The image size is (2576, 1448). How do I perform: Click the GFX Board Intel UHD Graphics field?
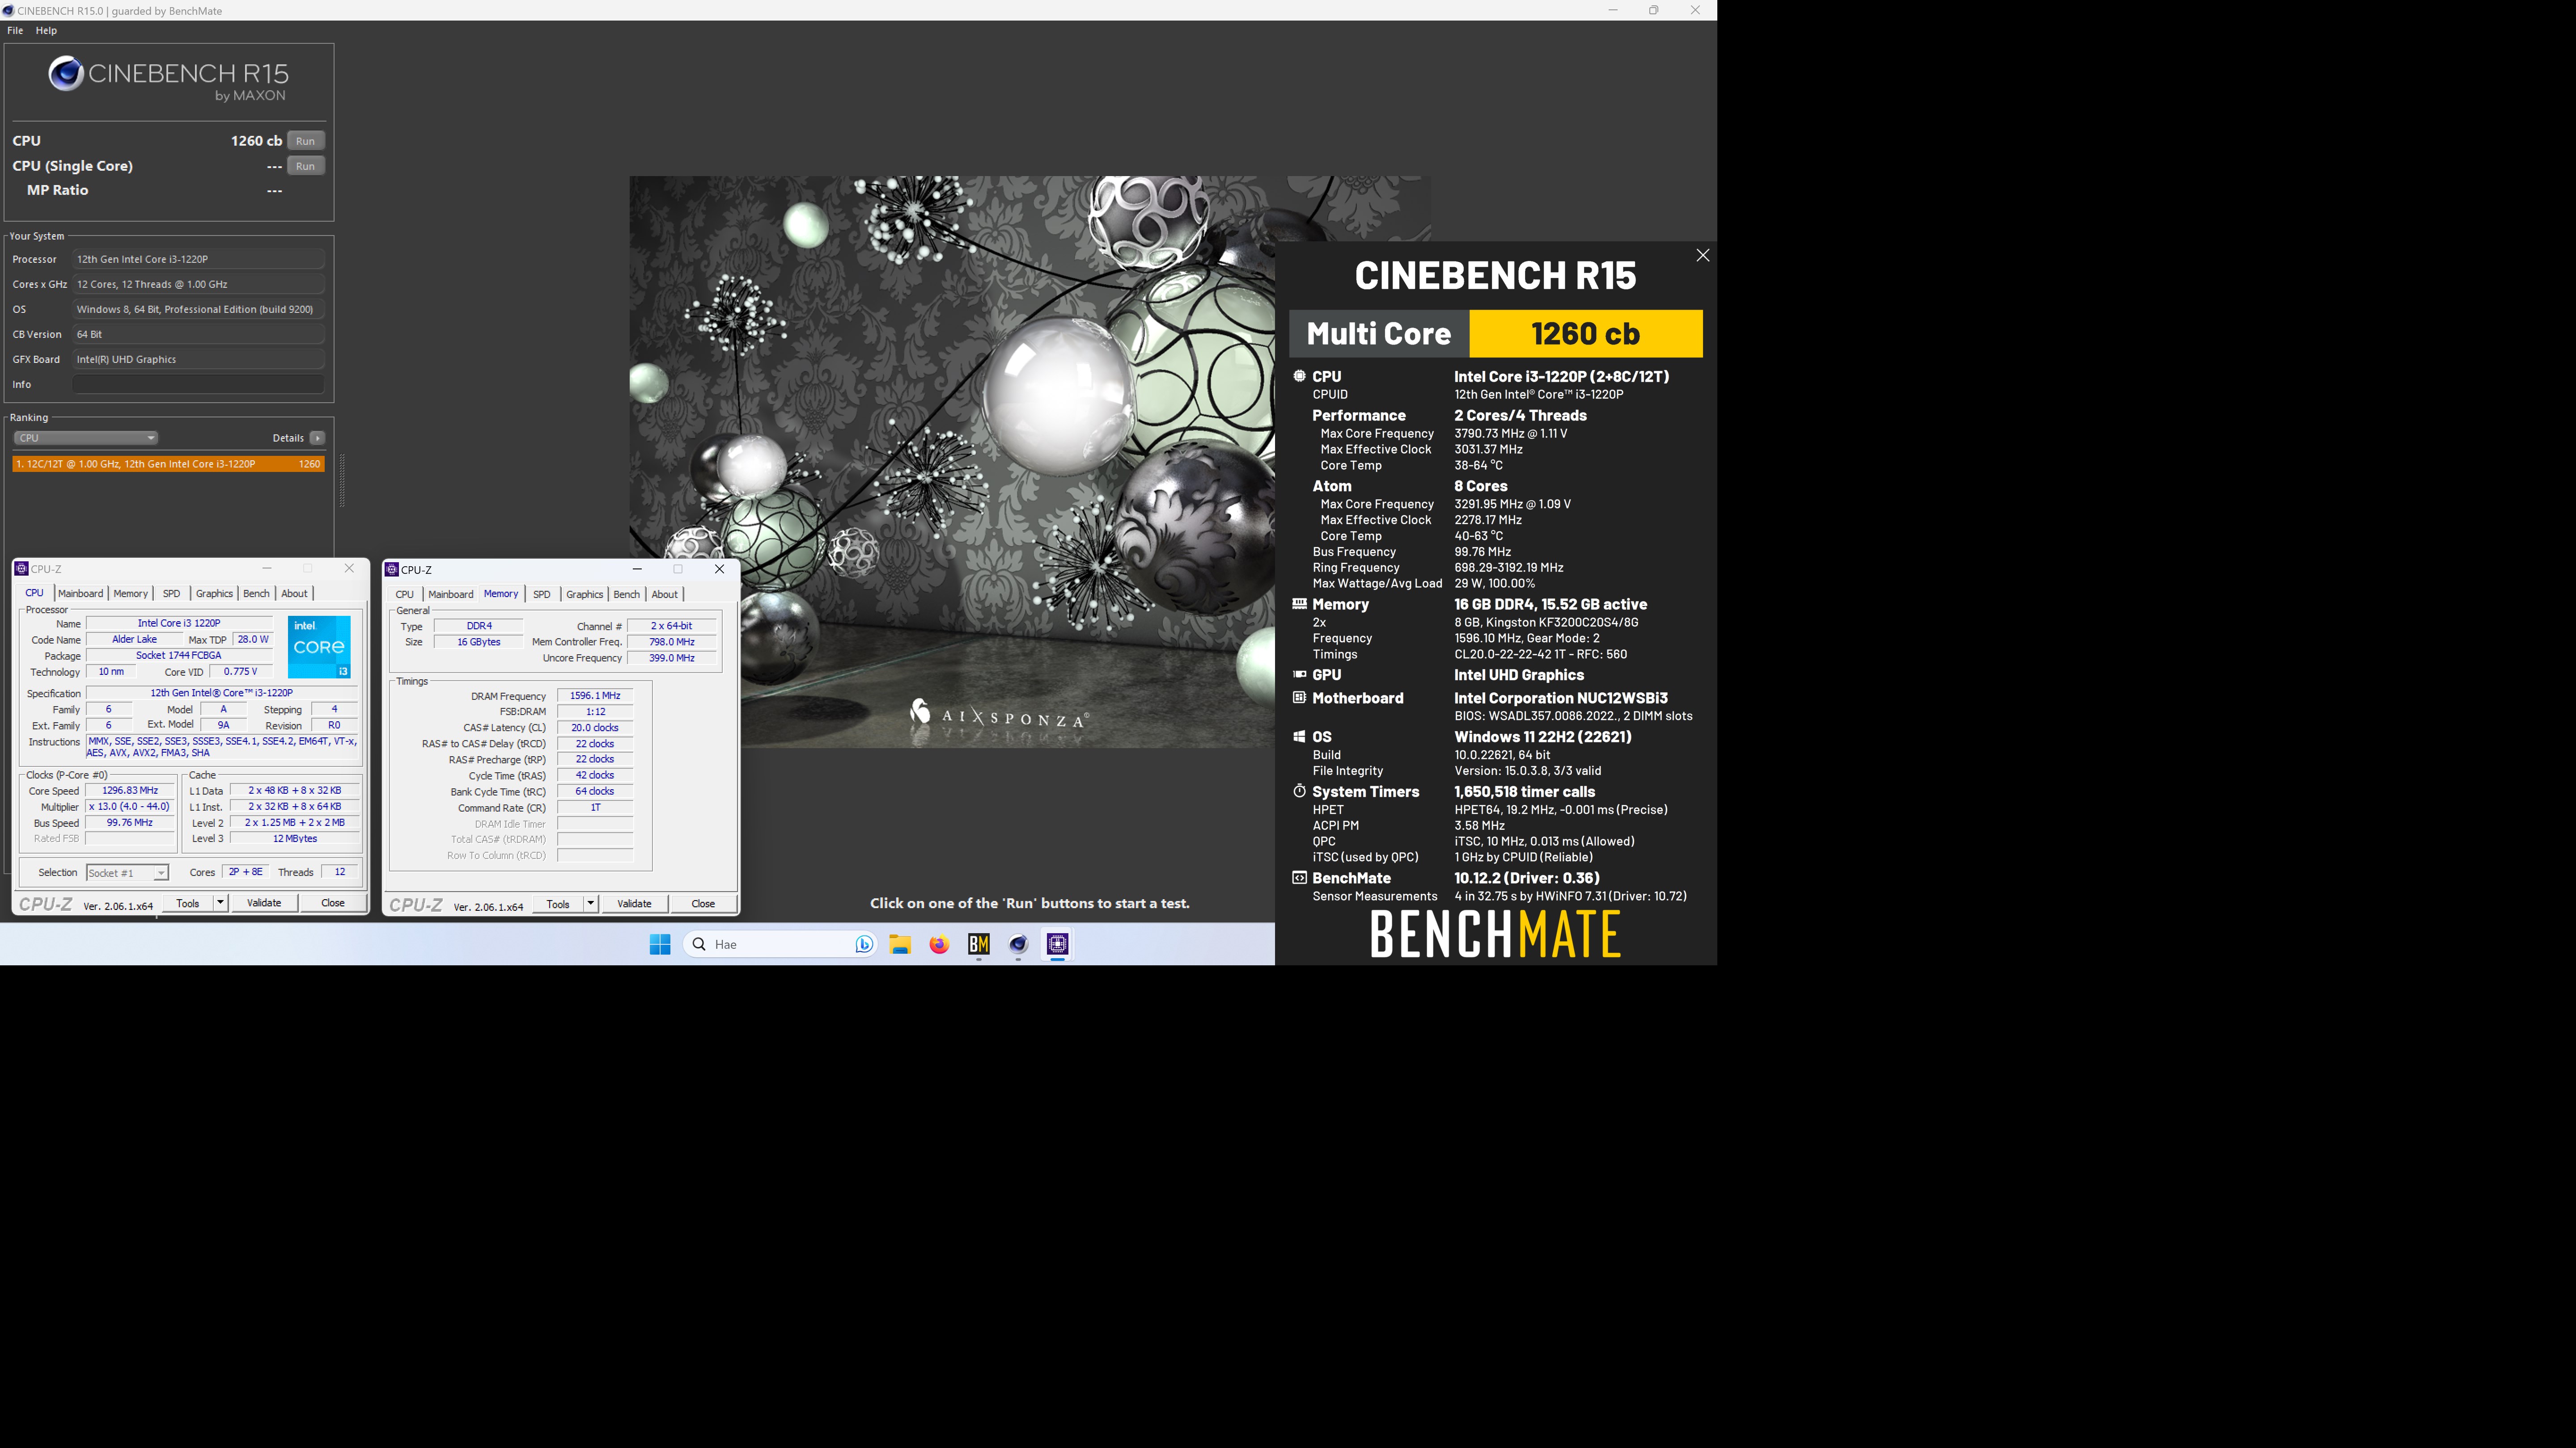(x=198, y=360)
